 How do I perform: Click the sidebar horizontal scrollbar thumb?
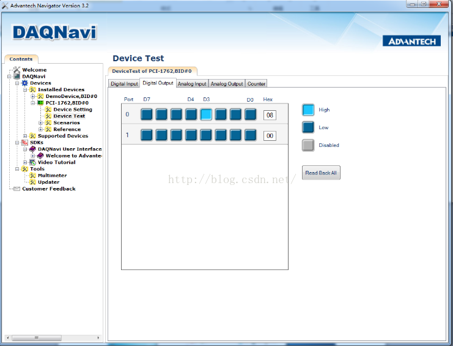tap(37, 337)
